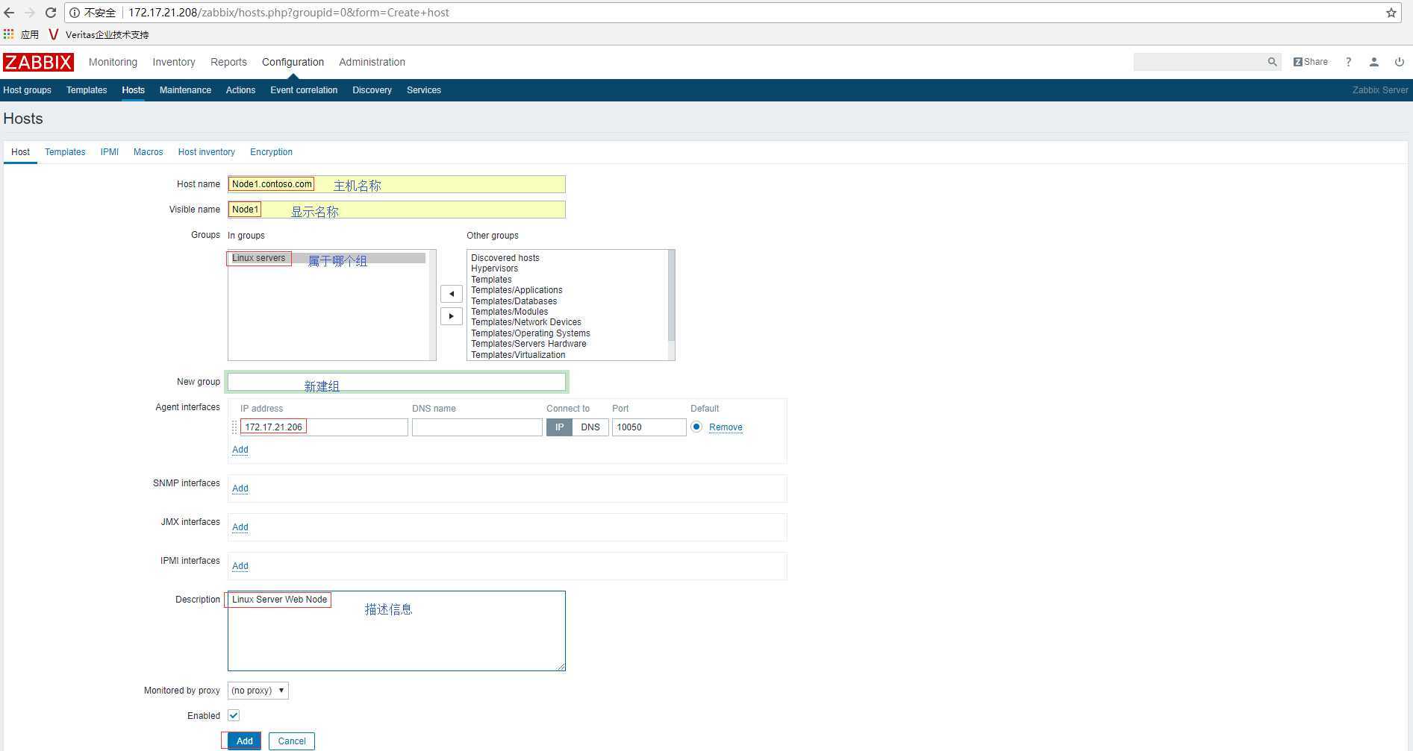
Task: Add a JMX interface
Action: (x=240, y=527)
